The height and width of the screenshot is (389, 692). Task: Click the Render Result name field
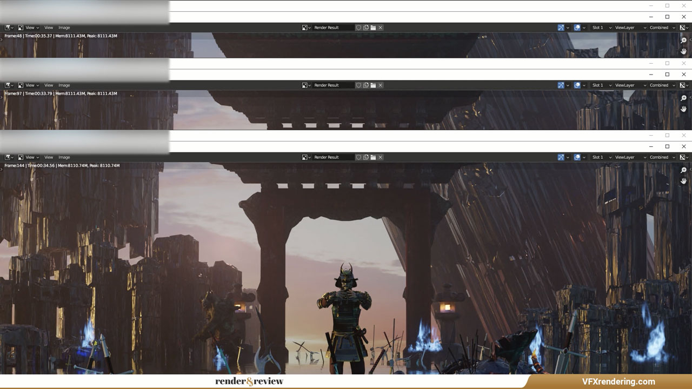pos(332,157)
